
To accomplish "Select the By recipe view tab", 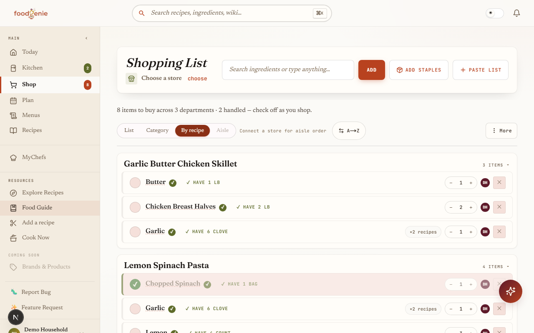I will tap(192, 131).
